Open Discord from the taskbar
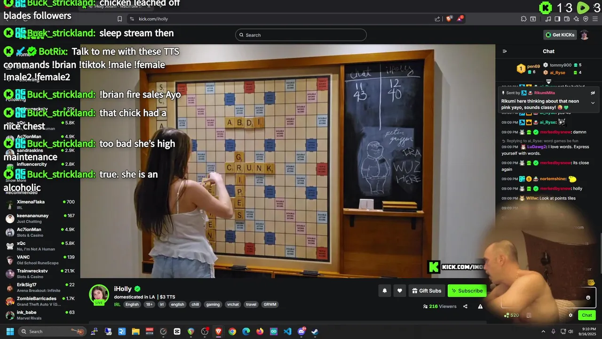The height and width of the screenshot is (339, 602). click(x=301, y=331)
